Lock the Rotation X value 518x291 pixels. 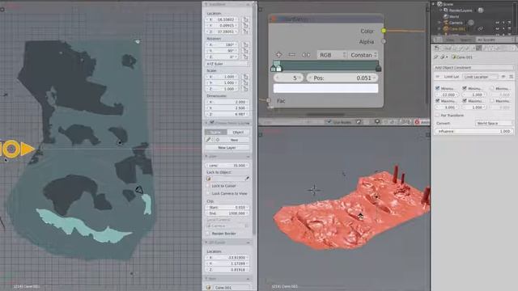(245, 44)
